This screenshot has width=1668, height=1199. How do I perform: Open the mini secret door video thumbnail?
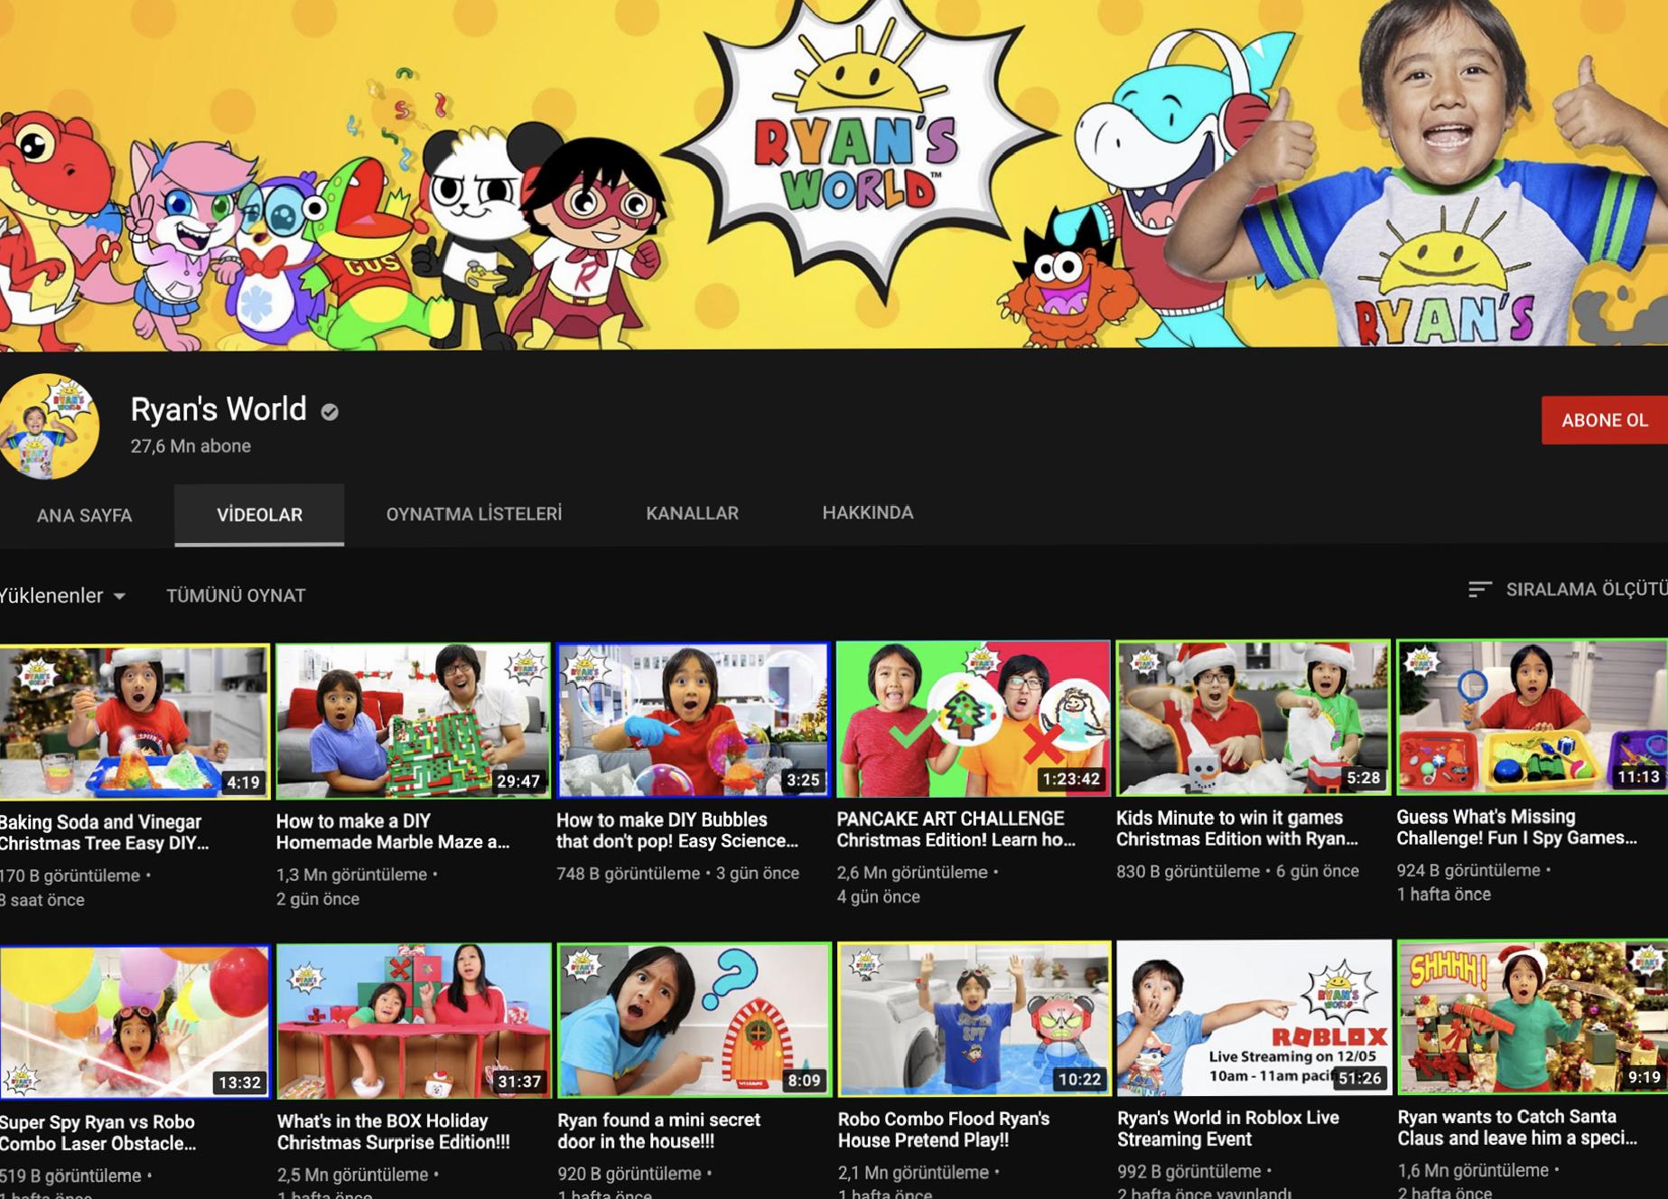(x=694, y=1020)
